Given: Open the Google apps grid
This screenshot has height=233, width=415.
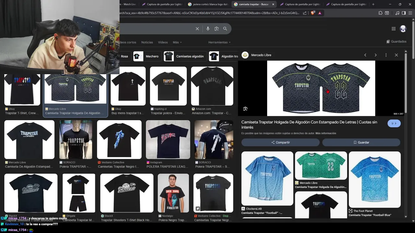Looking at the screenshot, I should 393,28.
